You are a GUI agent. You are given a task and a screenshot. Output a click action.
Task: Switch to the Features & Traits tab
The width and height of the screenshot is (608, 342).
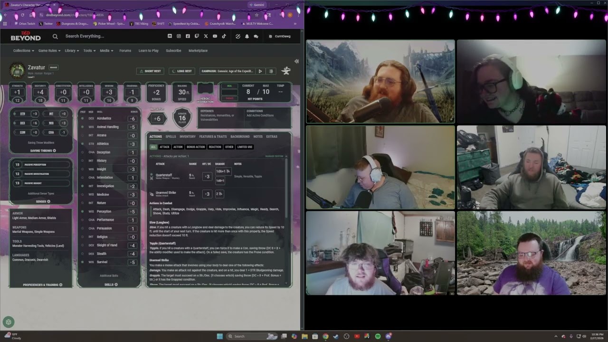pos(213,137)
